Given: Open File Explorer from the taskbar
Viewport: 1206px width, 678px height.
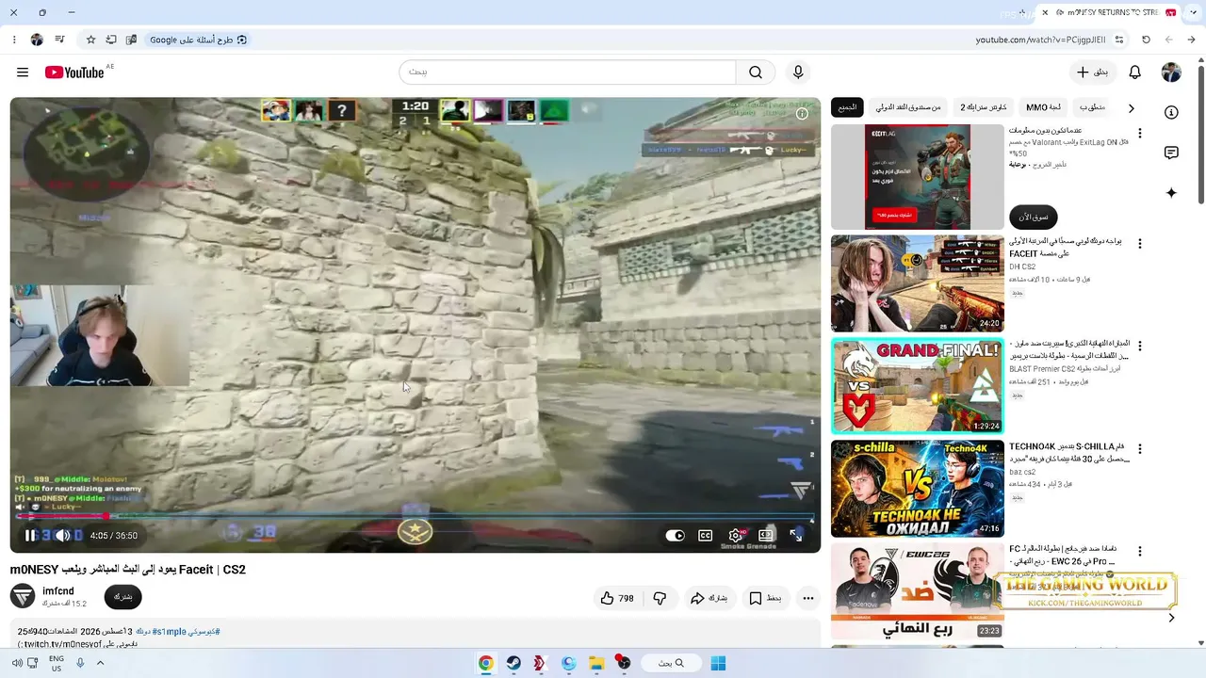Looking at the screenshot, I should [596, 663].
